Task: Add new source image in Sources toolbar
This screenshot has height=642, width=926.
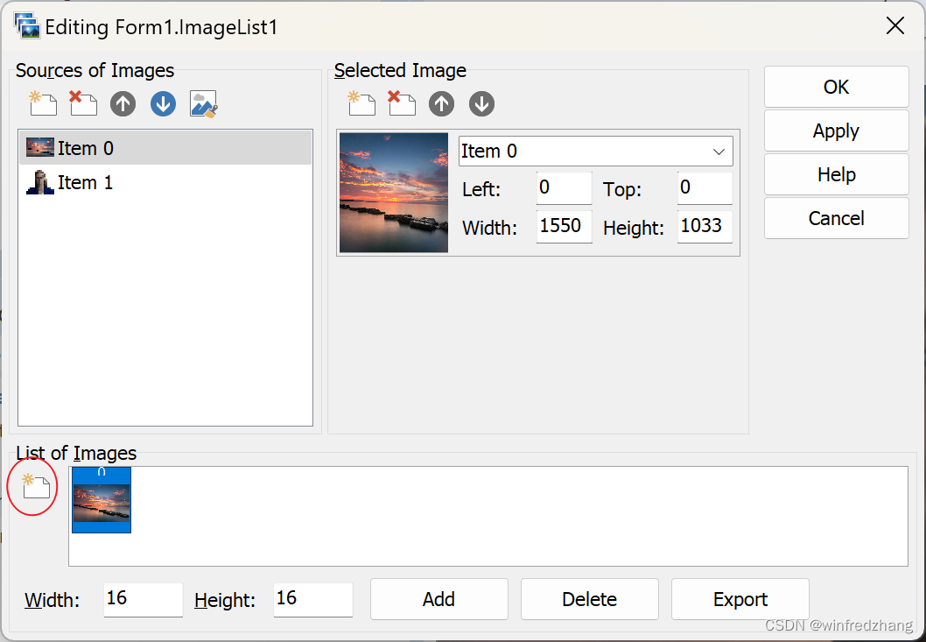Action: [43, 104]
